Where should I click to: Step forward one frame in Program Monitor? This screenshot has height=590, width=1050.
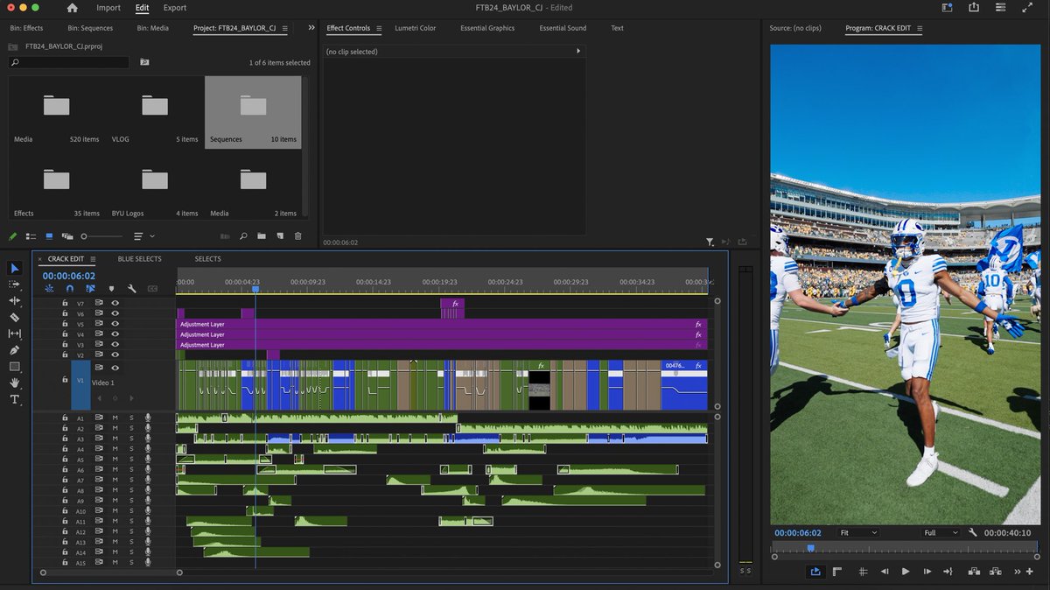pos(927,571)
